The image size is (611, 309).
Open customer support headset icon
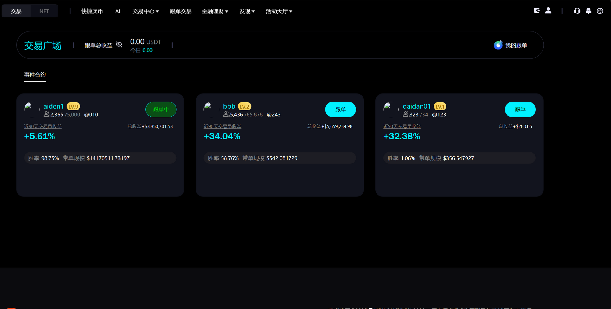tap(577, 11)
